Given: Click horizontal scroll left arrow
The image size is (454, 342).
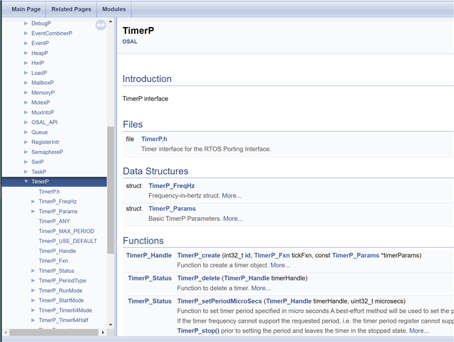Looking at the screenshot, I should [x=6, y=332].
